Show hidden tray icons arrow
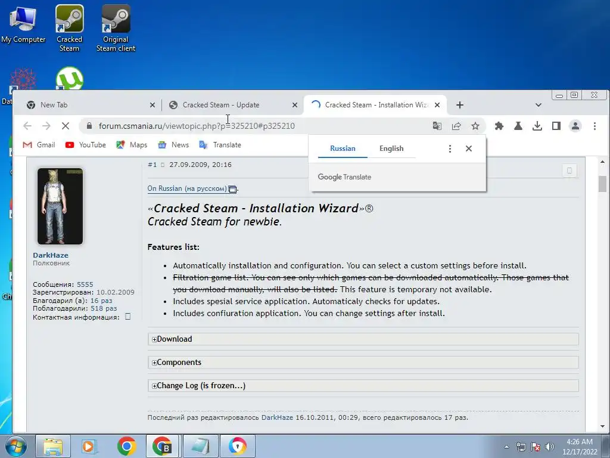Viewport: 610px width, 458px height. click(x=506, y=447)
